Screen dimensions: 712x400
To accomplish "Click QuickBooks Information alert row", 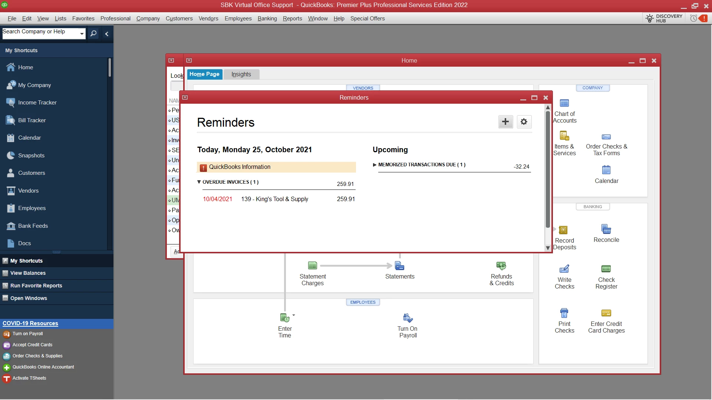I will (x=276, y=167).
